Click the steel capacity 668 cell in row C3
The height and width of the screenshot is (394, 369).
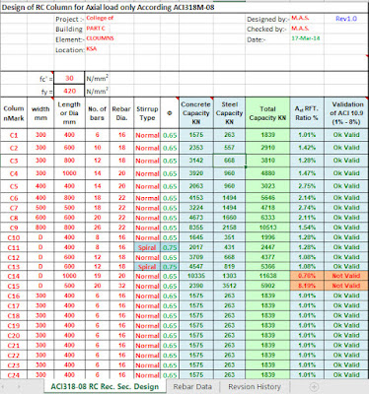pyautogui.click(x=229, y=161)
